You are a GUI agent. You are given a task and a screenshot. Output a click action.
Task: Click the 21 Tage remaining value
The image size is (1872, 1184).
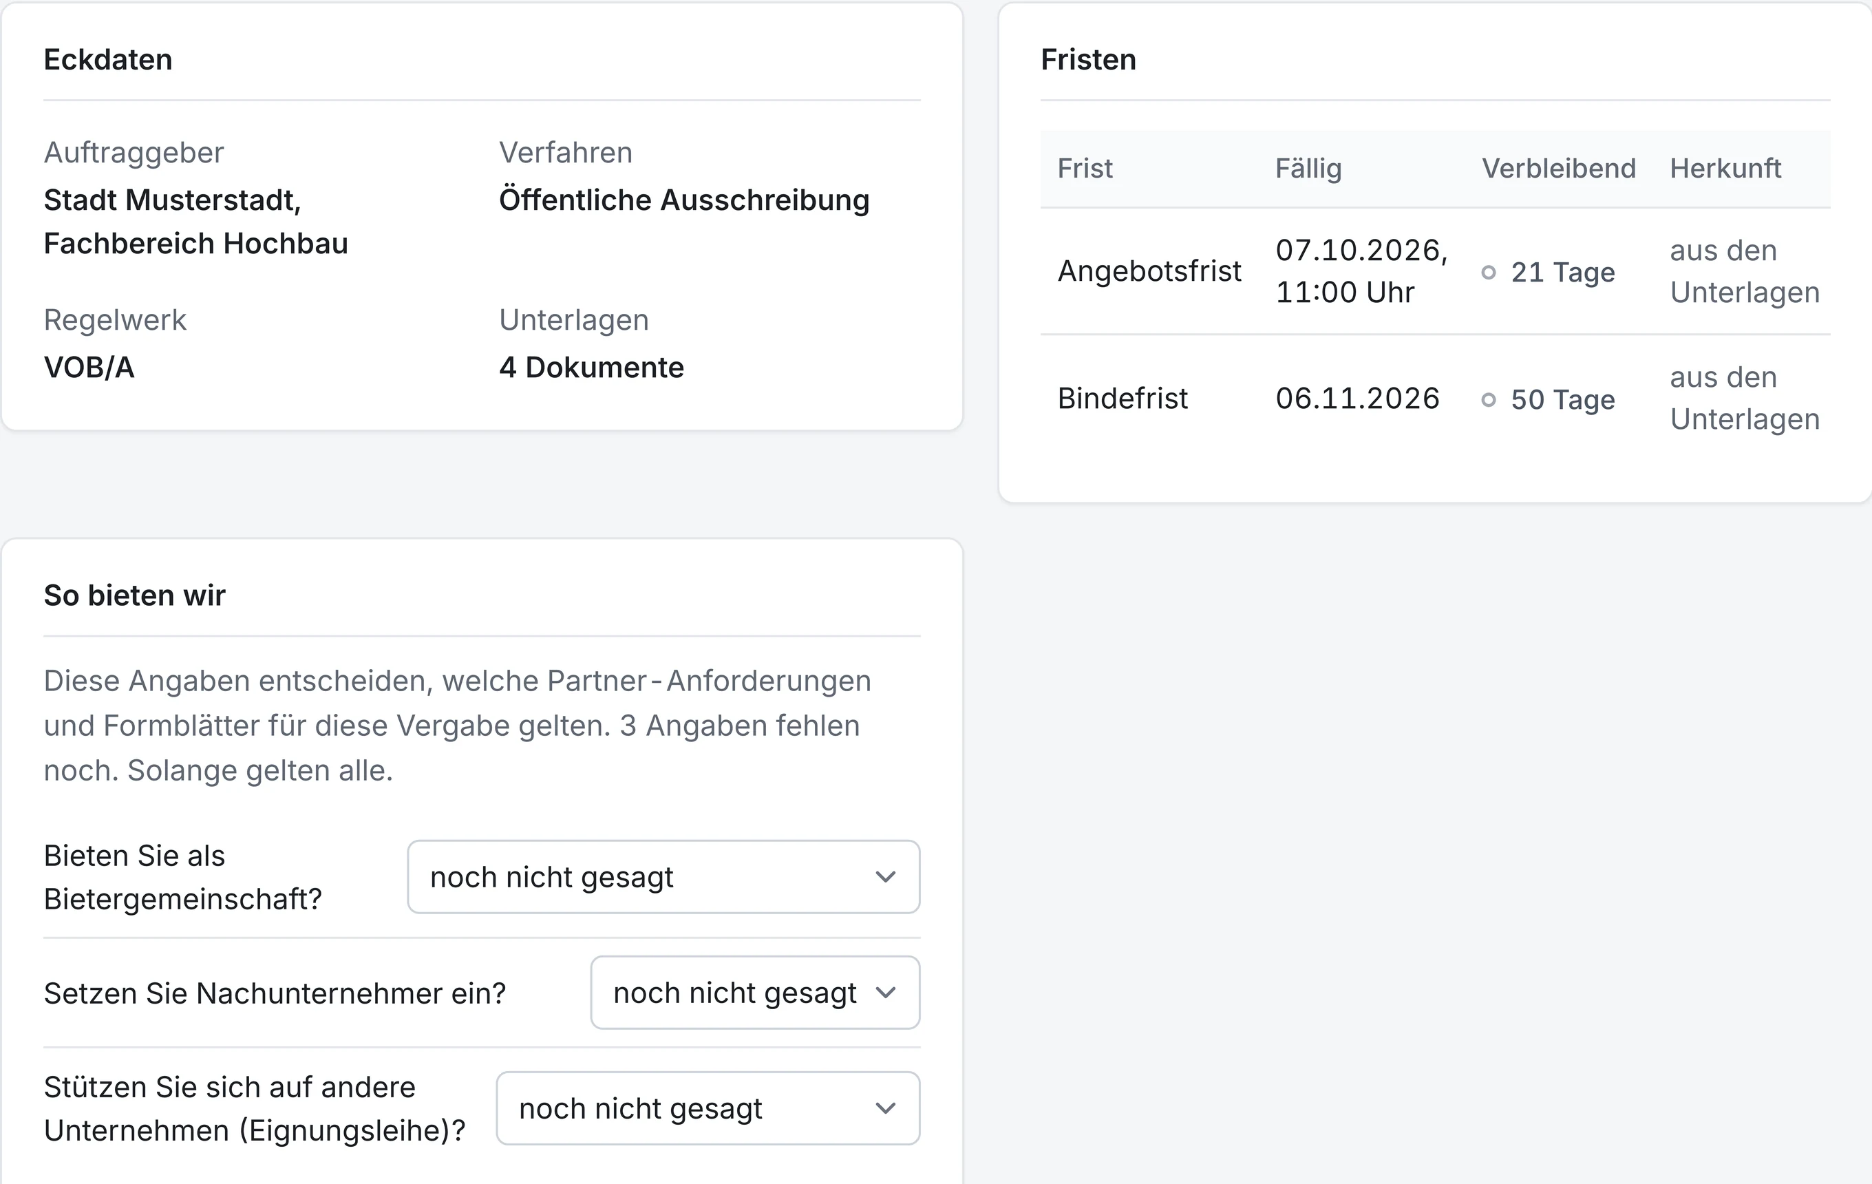(1562, 272)
